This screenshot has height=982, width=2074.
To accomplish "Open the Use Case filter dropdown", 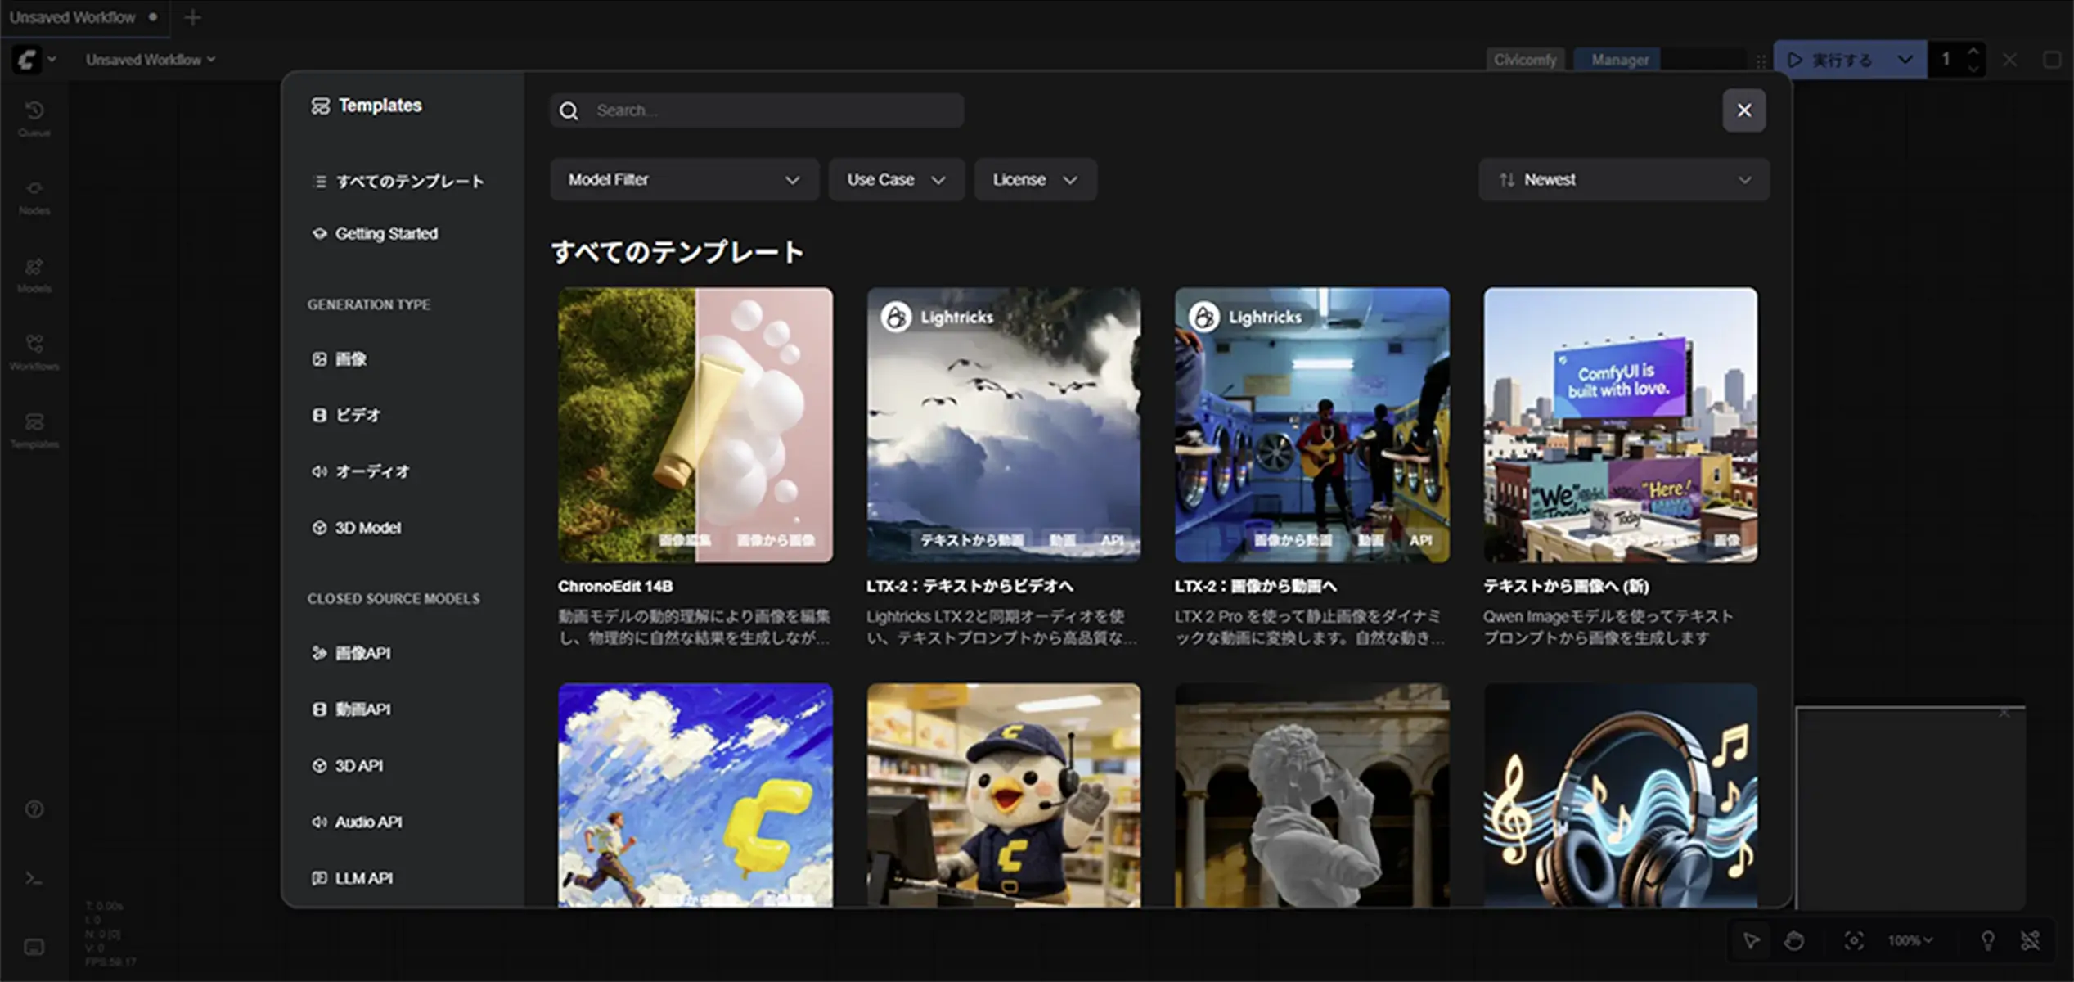I will coord(896,179).
